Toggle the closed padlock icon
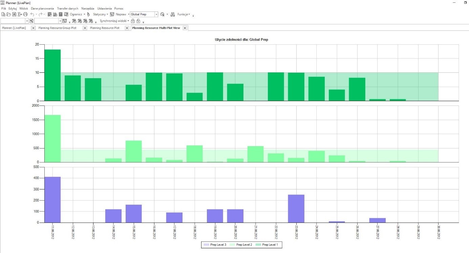This screenshot has width=469, height=253. 133,21
